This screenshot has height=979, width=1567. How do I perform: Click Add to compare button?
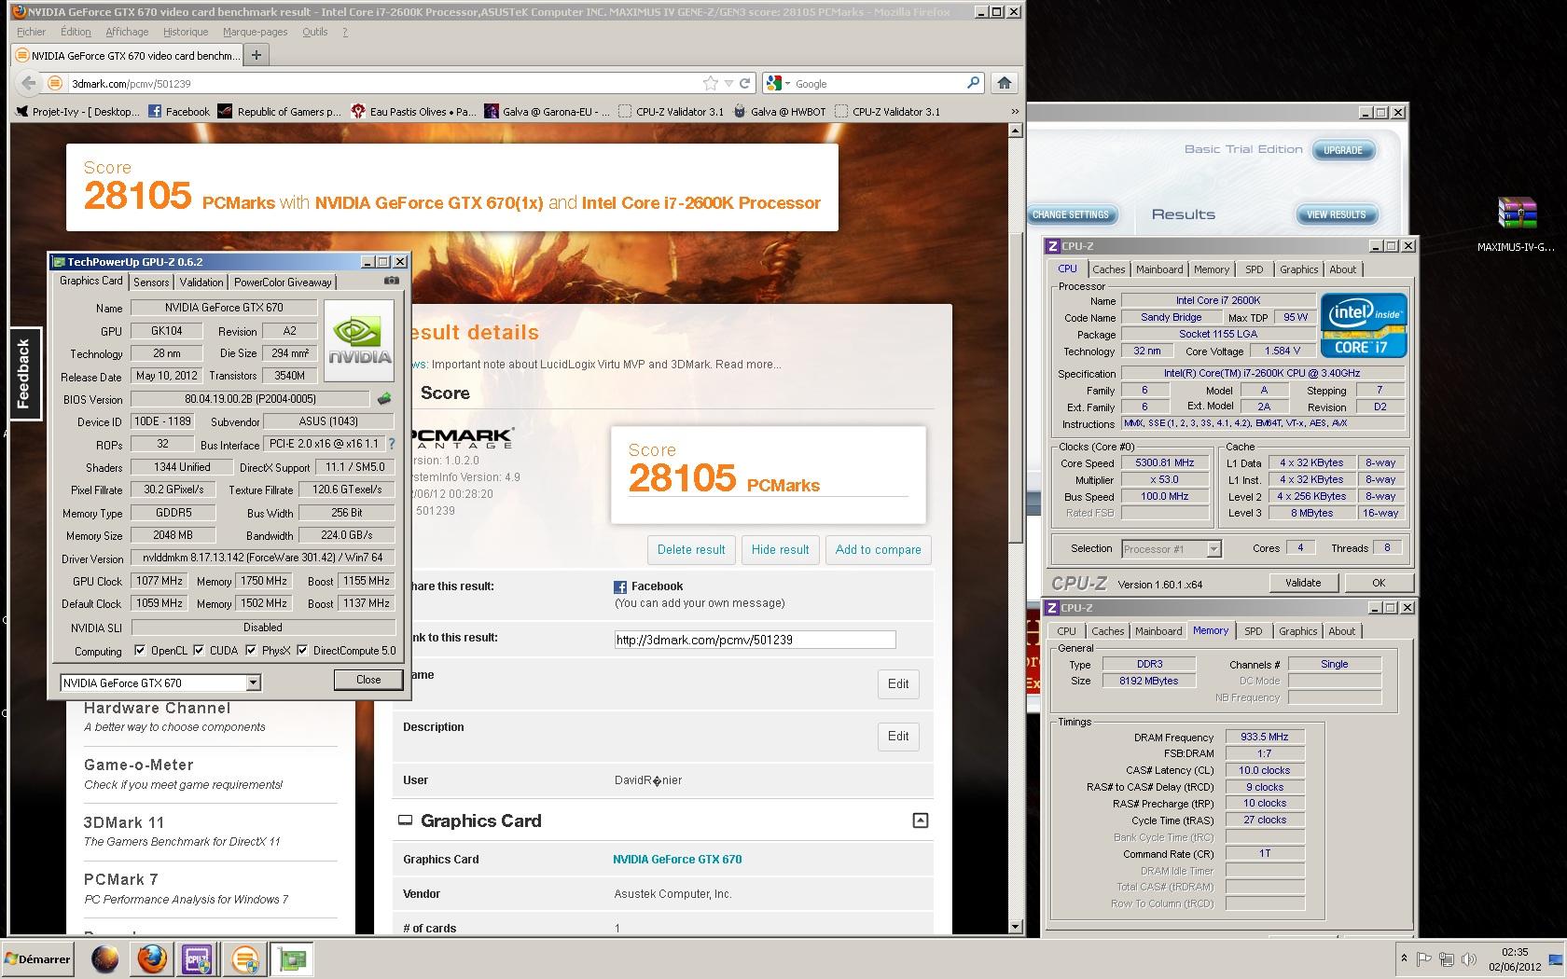878,549
